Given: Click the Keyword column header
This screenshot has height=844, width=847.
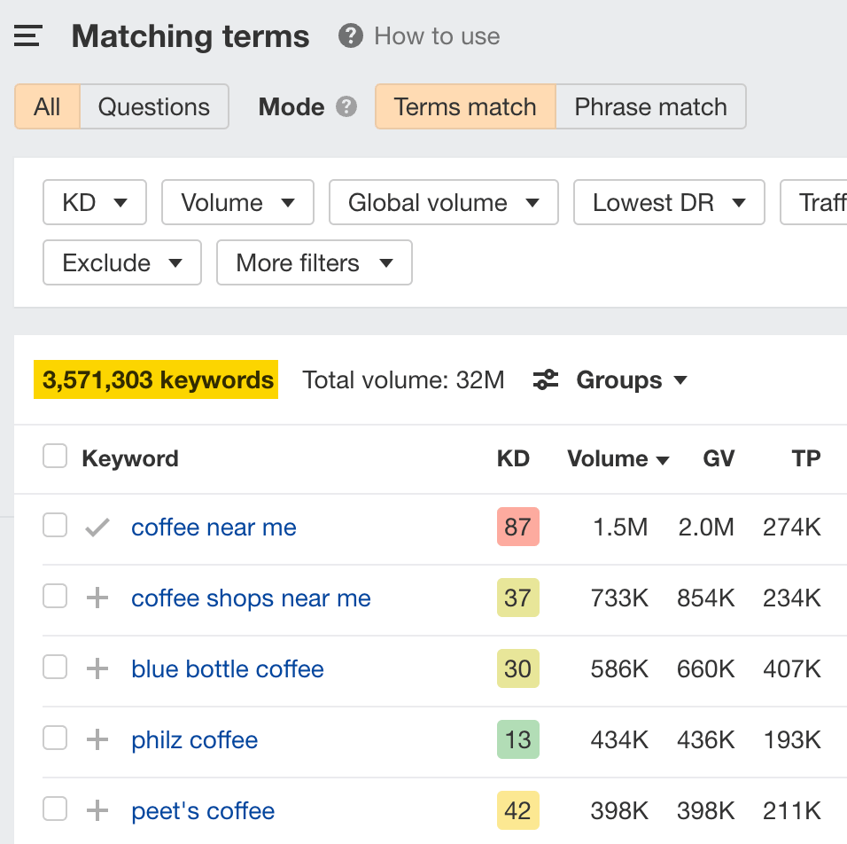Looking at the screenshot, I should coord(130,458).
